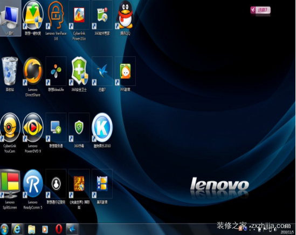This screenshot has height=235, width=296.
Task: Launch CyberLink YouCam webcam icon
Action: 10,133
